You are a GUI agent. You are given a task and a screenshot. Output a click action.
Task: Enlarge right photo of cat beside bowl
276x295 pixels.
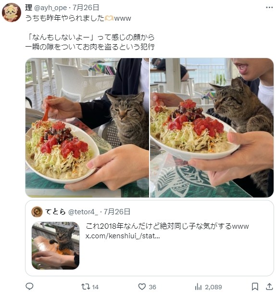click(212, 128)
